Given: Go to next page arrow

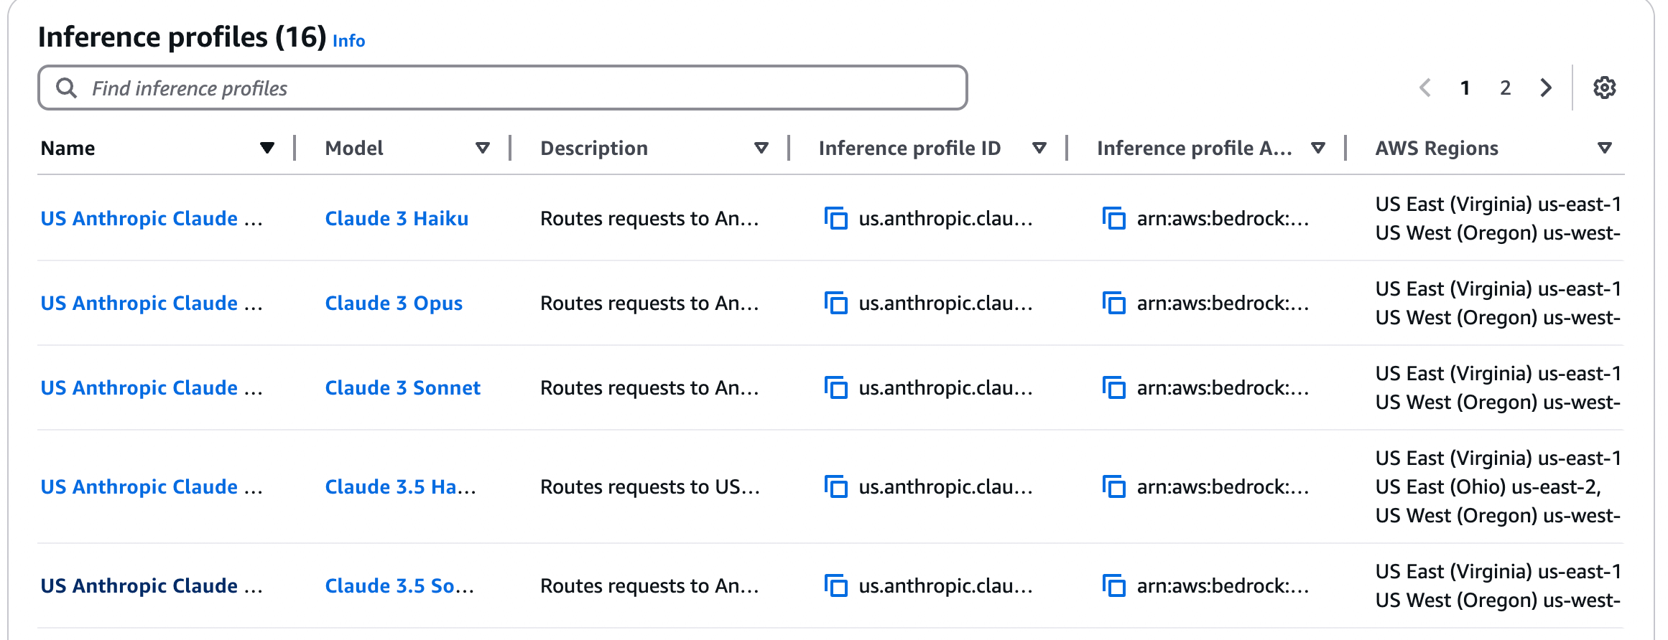Looking at the screenshot, I should 1546,88.
